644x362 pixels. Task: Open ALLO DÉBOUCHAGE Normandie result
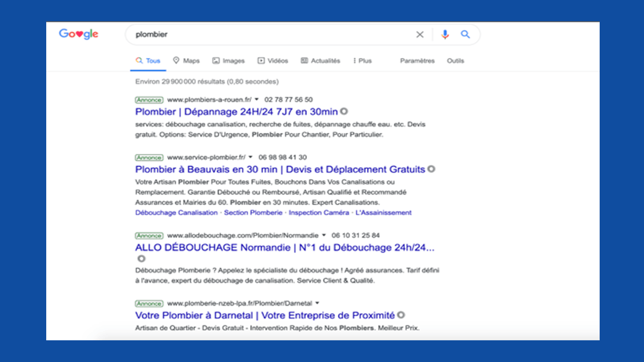click(x=285, y=247)
